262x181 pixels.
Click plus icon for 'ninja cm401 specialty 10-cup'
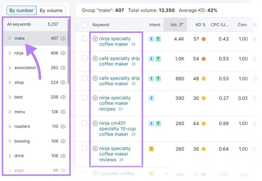(95, 123)
